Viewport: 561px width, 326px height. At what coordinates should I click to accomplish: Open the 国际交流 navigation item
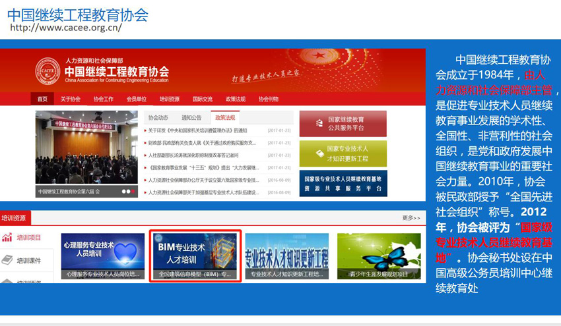(203, 99)
